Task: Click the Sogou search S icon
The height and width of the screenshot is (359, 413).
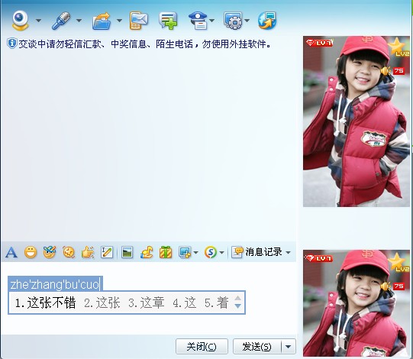Action: [x=211, y=252]
